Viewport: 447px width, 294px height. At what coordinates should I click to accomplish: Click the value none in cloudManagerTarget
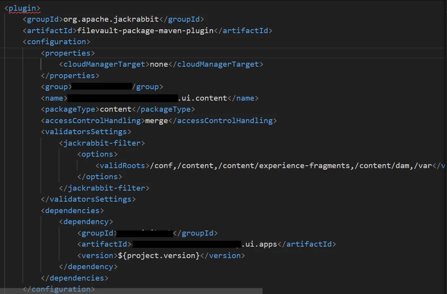click(159, 64)
